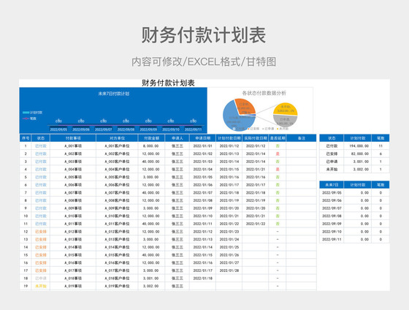Select the 计划付款 legend entry in blue chart
This screenshot has height=310, width=409.
[x=33, y=113]
